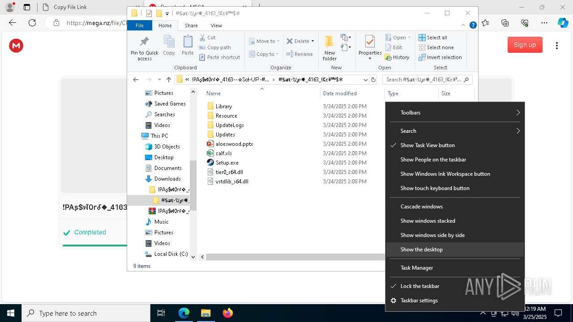The width and height of the screenshot is (573, 322).
Task: Expand Toolbars submenu in context menu
Action: tap(455, 113)
